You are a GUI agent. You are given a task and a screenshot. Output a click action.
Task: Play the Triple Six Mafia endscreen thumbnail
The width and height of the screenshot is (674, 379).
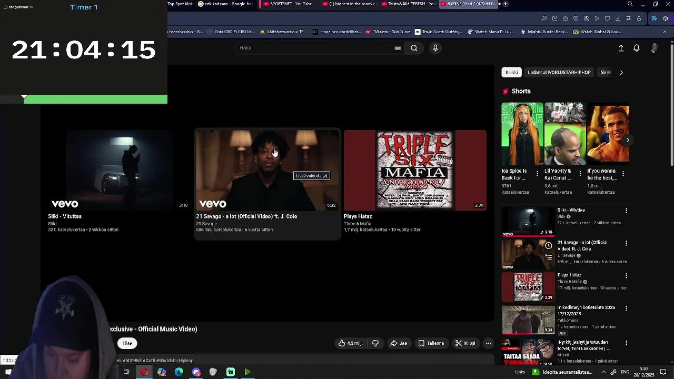coord(415,170)
